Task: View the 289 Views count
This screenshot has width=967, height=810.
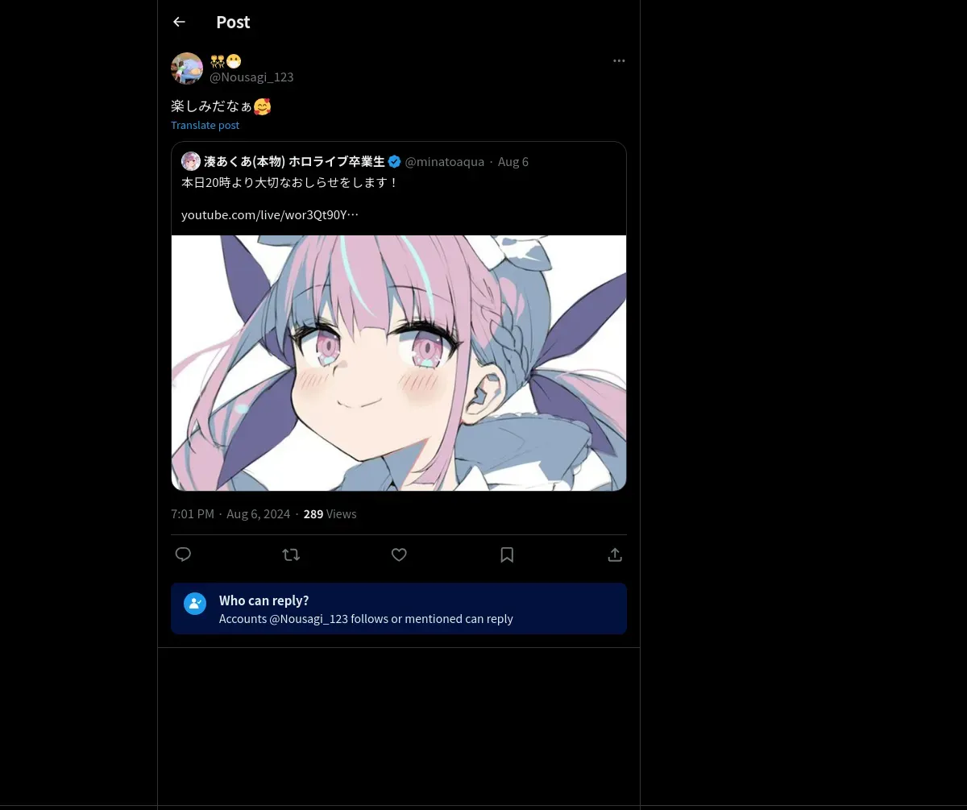Action: point(330,514)
